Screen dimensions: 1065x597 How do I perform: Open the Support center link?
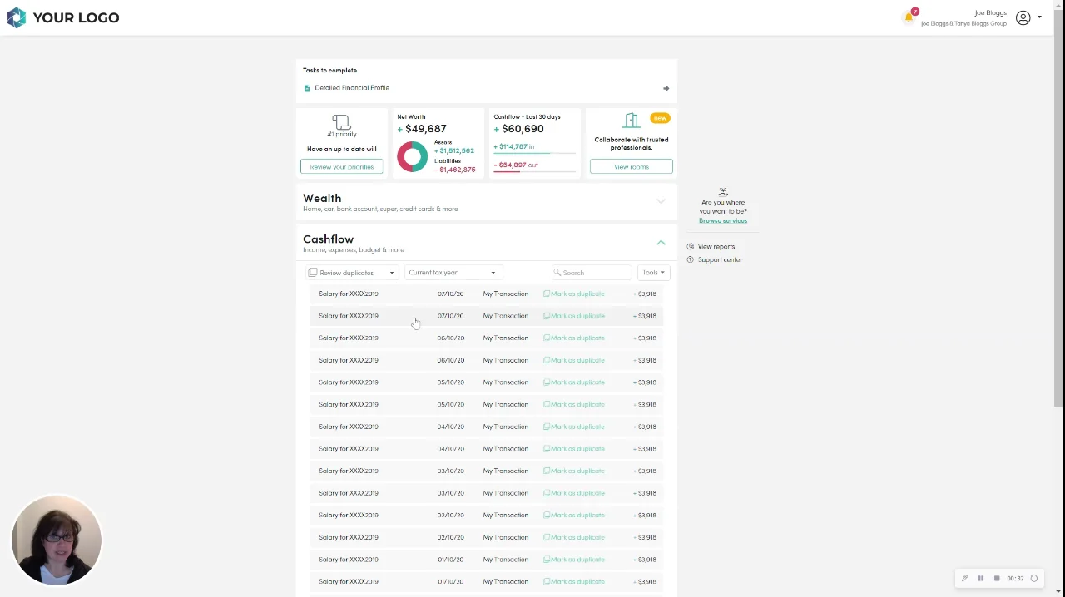(720, 260)
